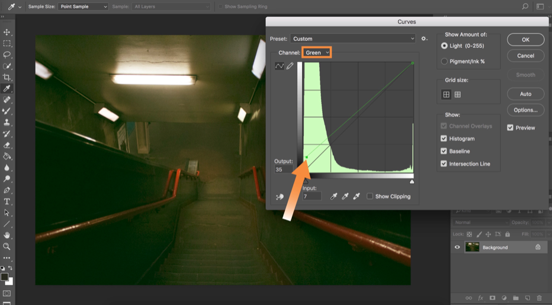Select the Spot Healing Brush tool
Viewport: 552px width, 305px height.
(x=7, y=99)
